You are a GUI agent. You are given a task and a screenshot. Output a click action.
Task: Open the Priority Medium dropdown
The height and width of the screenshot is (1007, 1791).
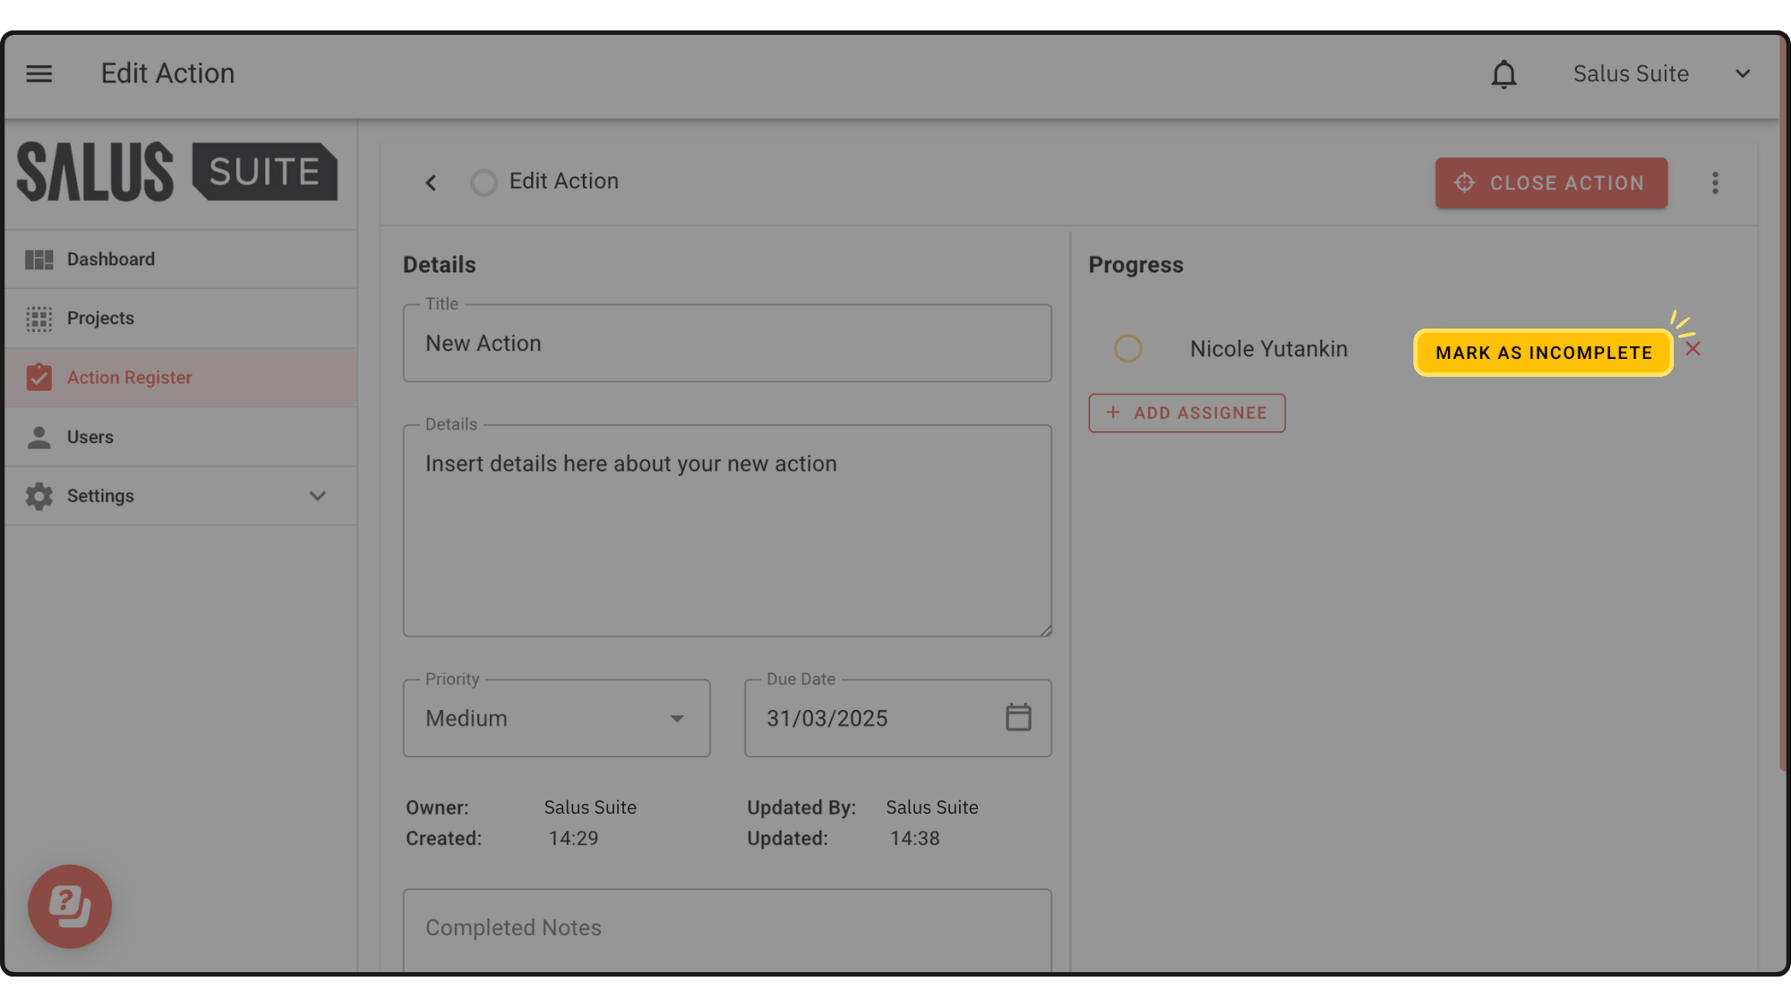(556, 718)
